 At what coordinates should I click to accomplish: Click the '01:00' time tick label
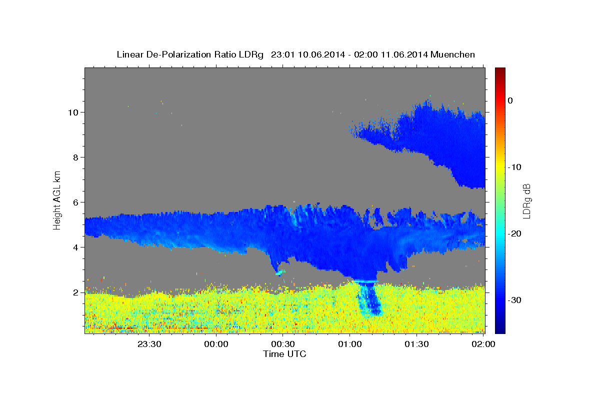point(349,344)
